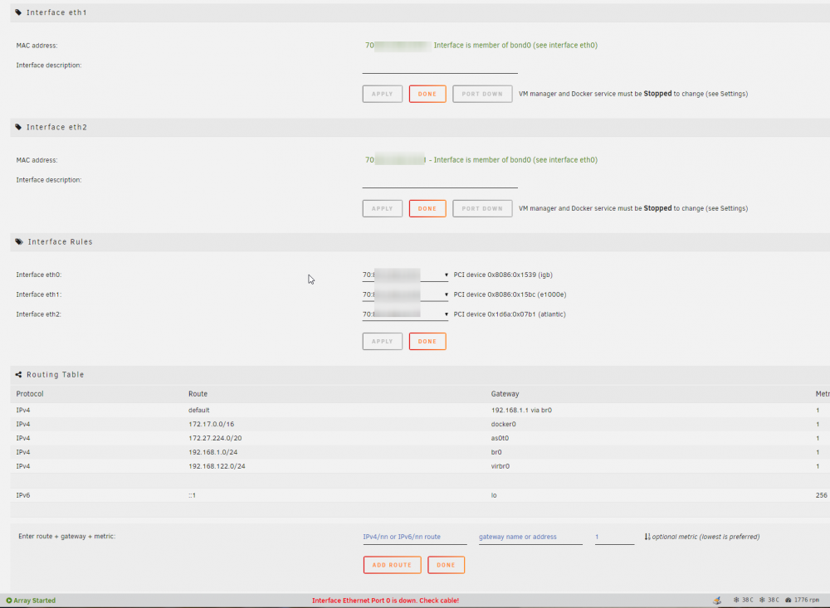Click Apply under Interface Rules

(x=382, y=341)
